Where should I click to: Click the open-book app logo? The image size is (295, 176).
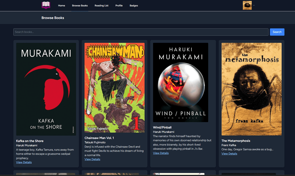[46, 5]
